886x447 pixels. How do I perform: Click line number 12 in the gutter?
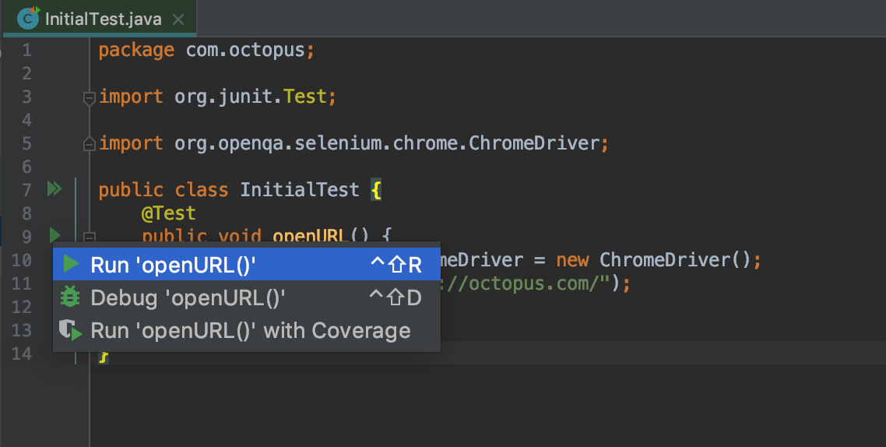point(23,307)
